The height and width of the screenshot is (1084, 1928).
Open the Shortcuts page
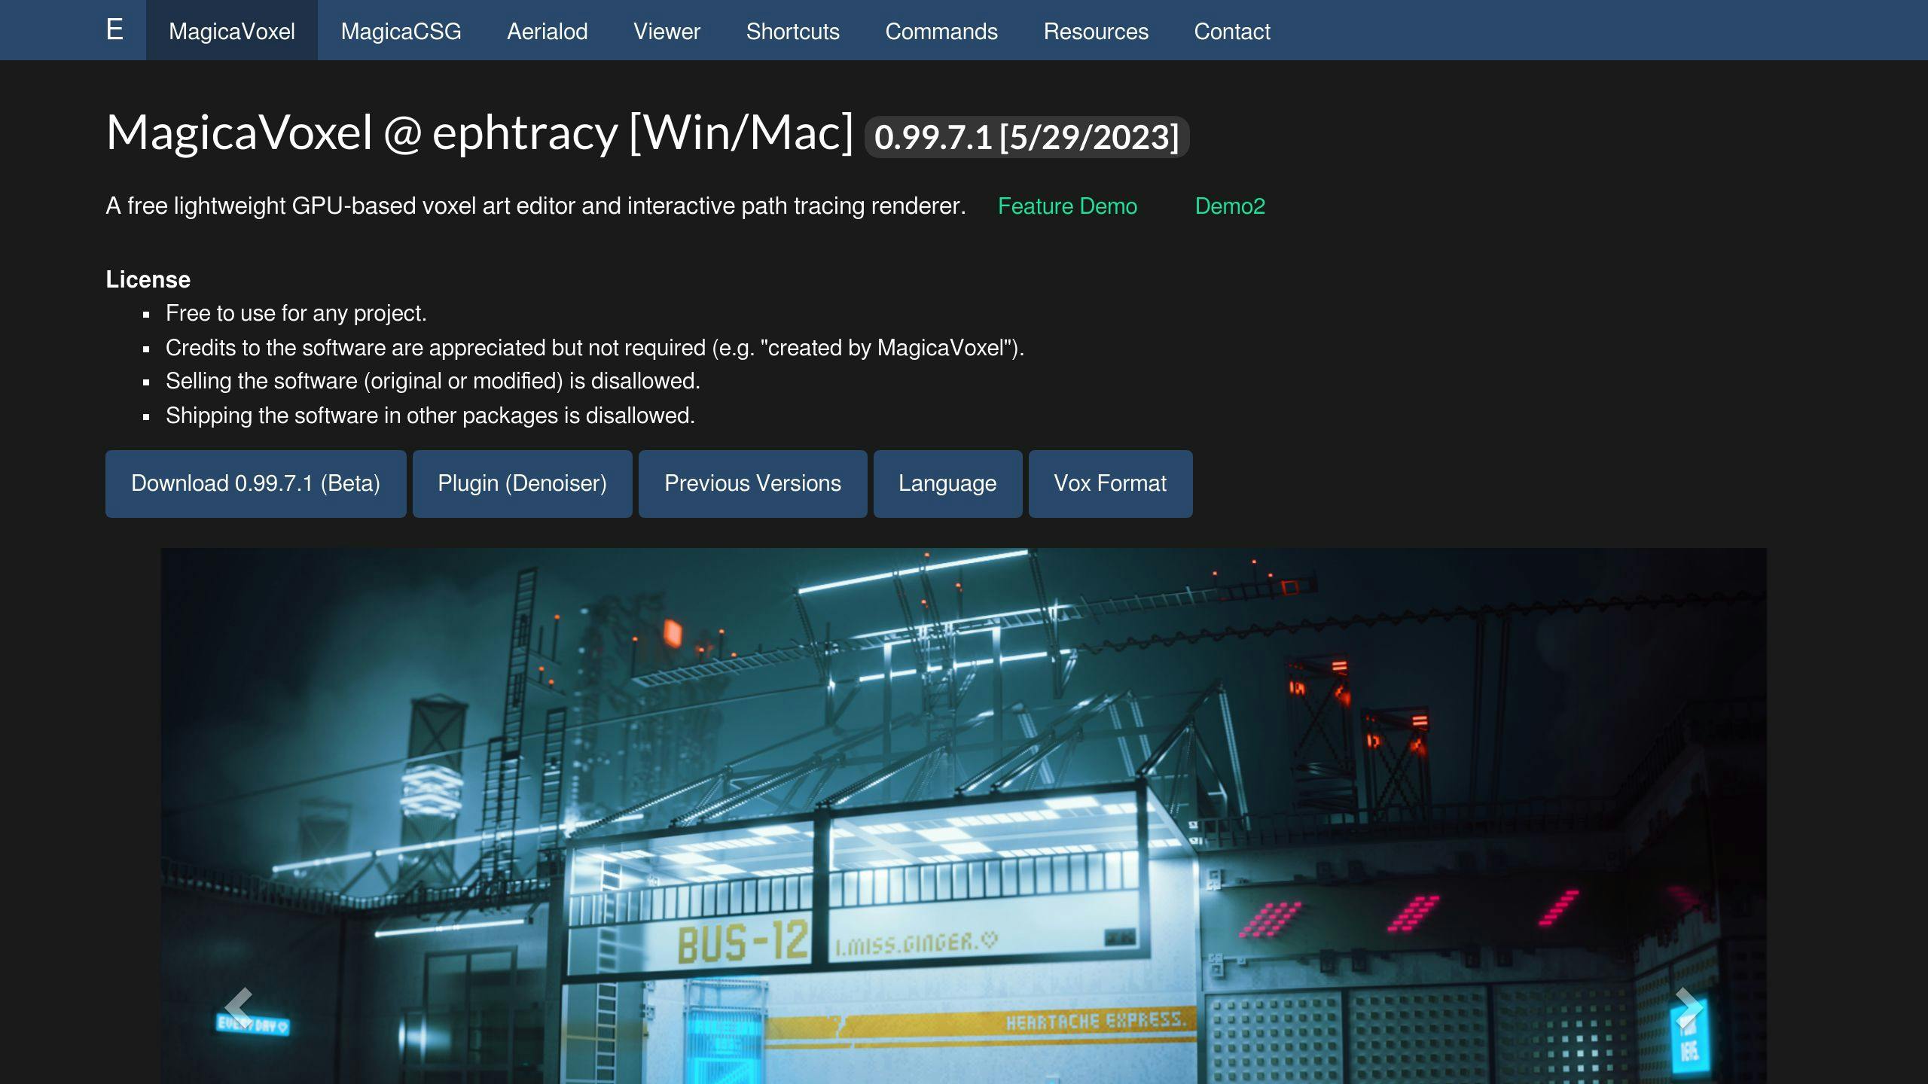click(792, 30)
